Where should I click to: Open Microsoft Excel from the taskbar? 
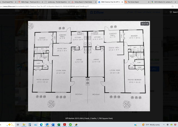pyautogui.click(x=59, y=125)
